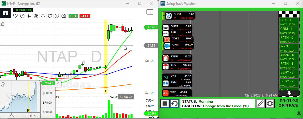This screenshot has height=119, width=303.
Task: Click the red SELL button
Action: (85, 16)
